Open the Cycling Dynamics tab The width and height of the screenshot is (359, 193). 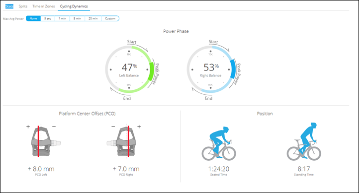[74, 6]
